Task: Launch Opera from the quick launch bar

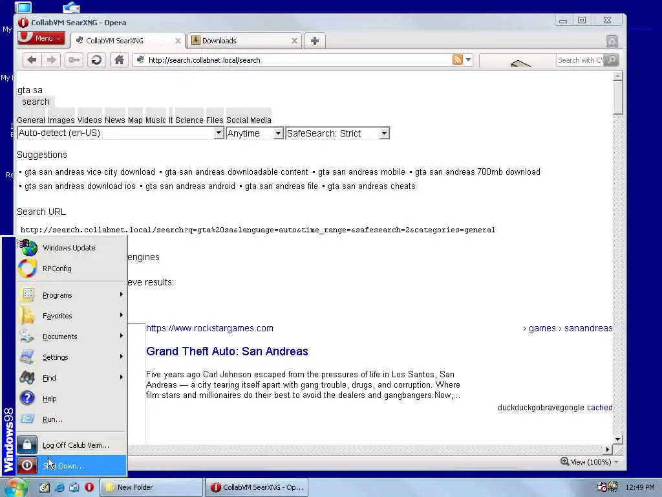Action: pyautogui.click(x=89, y=487)
